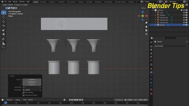The width and height of the screenshot is (189, 106).
Task: Open the View Layer properties tab
Action: 151,53
